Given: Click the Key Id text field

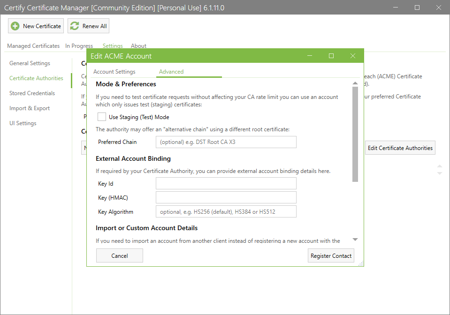Looking at the screenshot, I should pyautogui.click(x=226, y=183).
